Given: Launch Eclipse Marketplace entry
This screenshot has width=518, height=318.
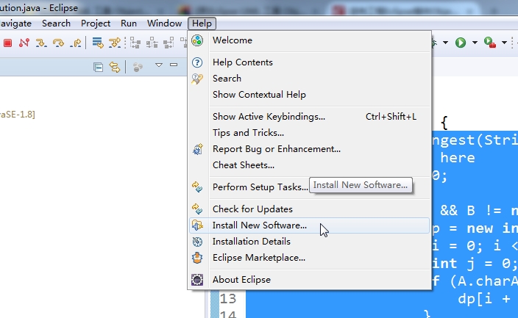Looking at the screenshot, I should point(310,258).
